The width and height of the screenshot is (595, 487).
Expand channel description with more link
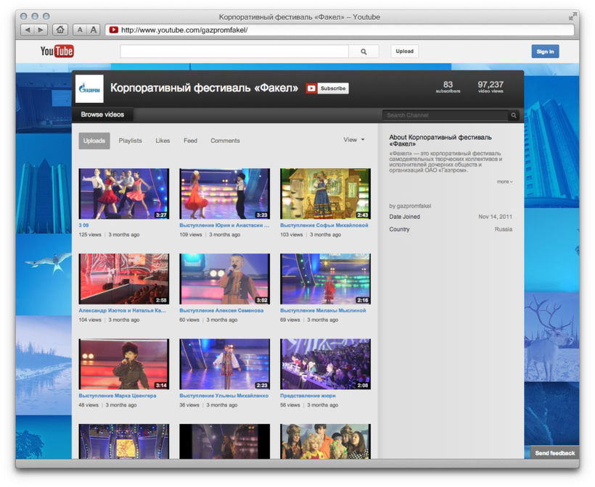(x=504, y=182)
